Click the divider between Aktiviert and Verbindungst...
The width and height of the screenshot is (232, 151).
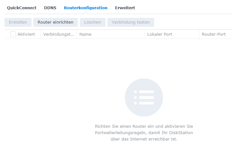[x=40, y=34]
